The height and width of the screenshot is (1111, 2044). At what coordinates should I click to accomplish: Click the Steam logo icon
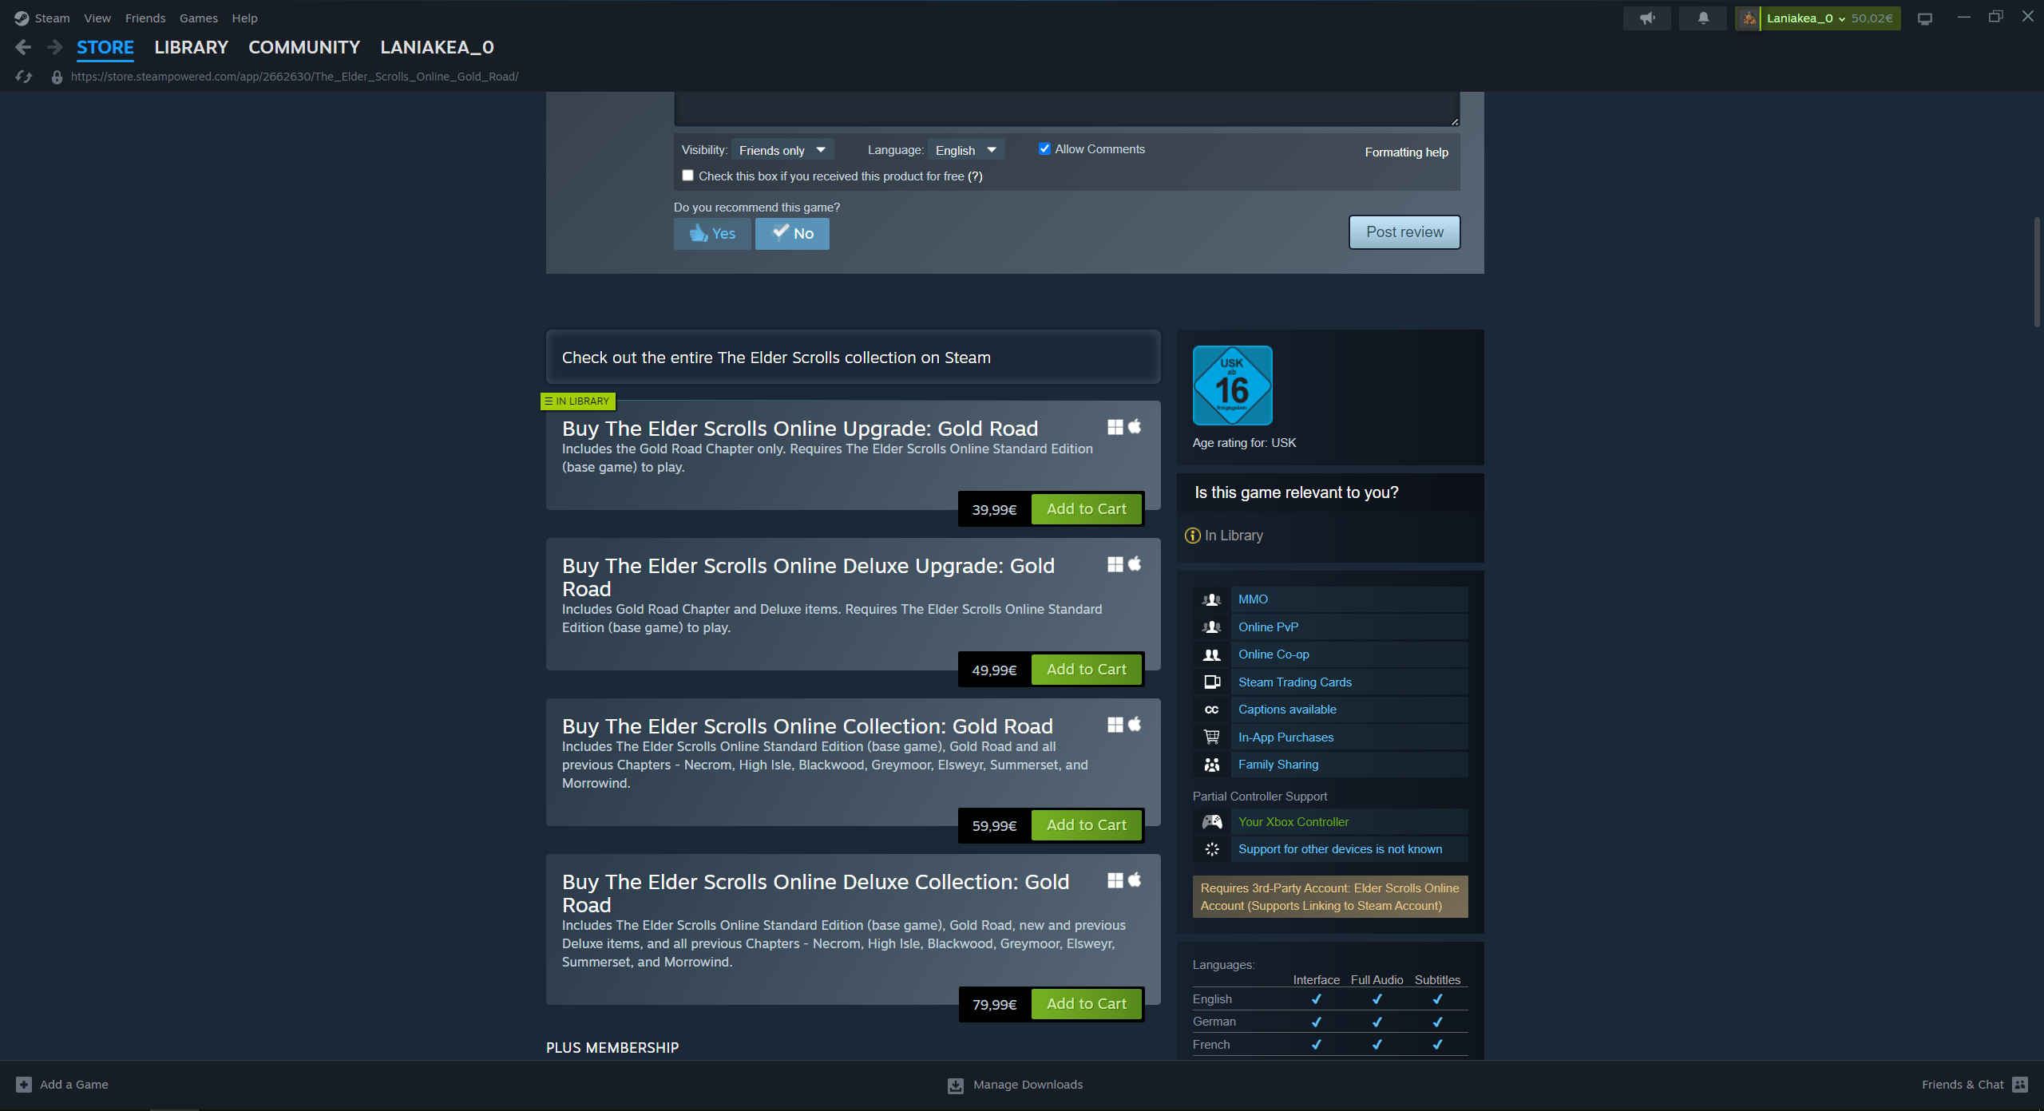click(x=22, y=18)
